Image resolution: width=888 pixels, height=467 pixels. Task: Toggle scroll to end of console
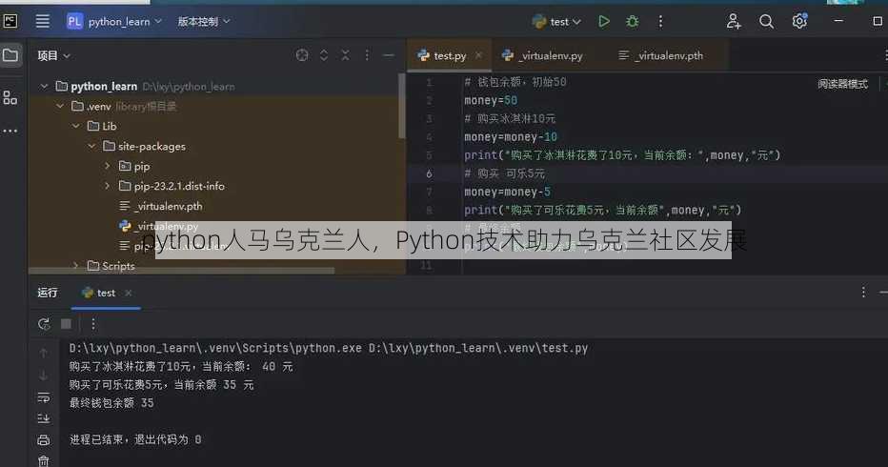(44, 418)
